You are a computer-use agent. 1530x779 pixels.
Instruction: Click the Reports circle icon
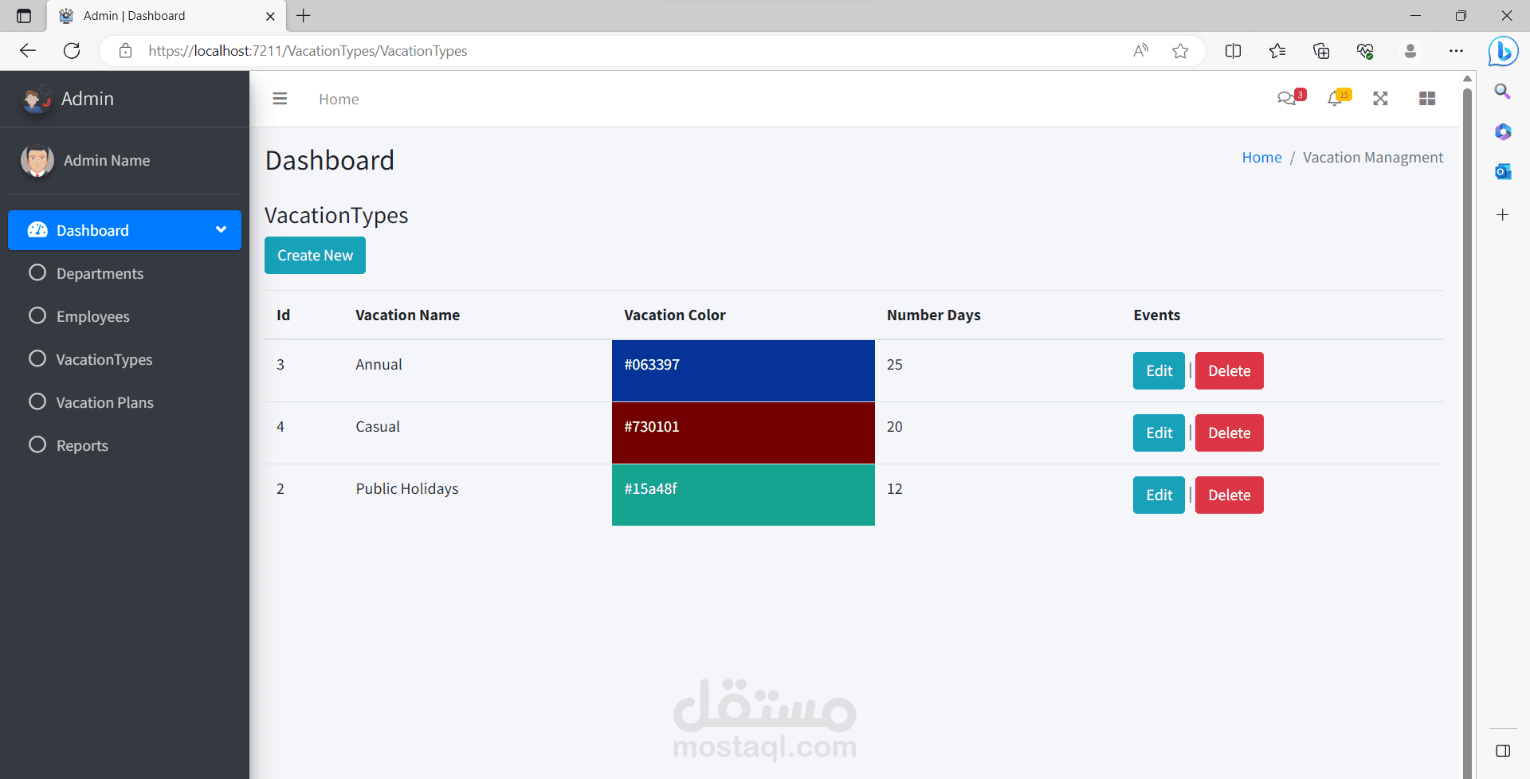click(37, 444)
